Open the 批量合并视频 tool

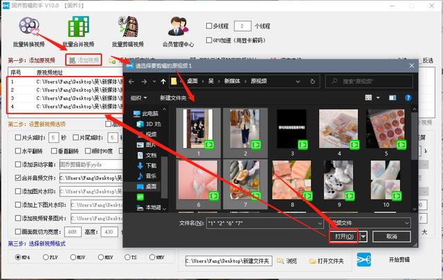[78, 32]
